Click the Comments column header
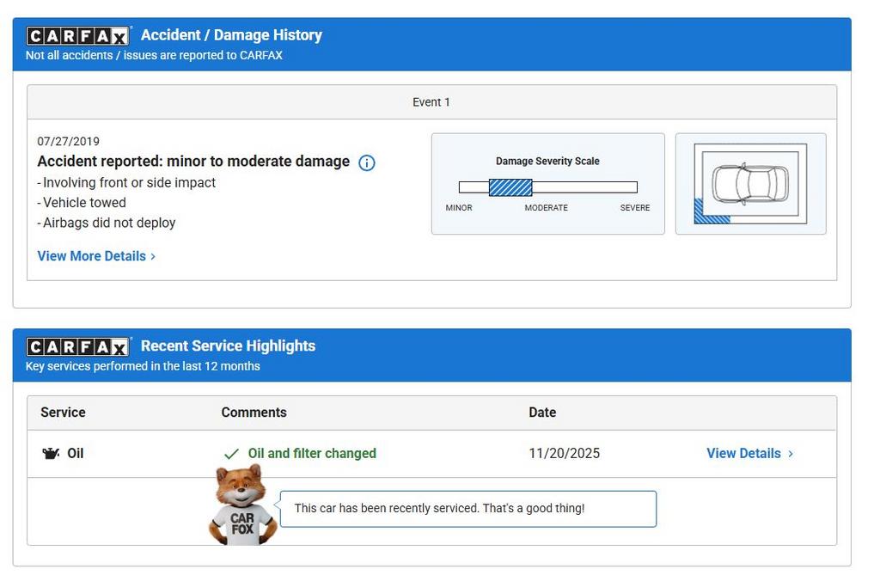The height and width of the screenshot is (575, 880). [254, 413]
